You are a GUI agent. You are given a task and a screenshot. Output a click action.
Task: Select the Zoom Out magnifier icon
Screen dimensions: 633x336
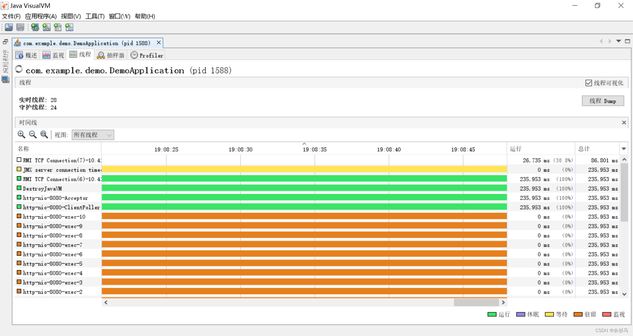[x=33, y=134]
